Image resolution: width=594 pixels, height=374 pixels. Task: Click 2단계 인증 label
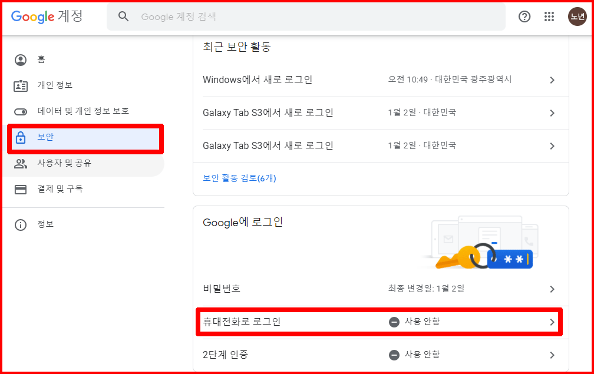(x=225, y=355)
